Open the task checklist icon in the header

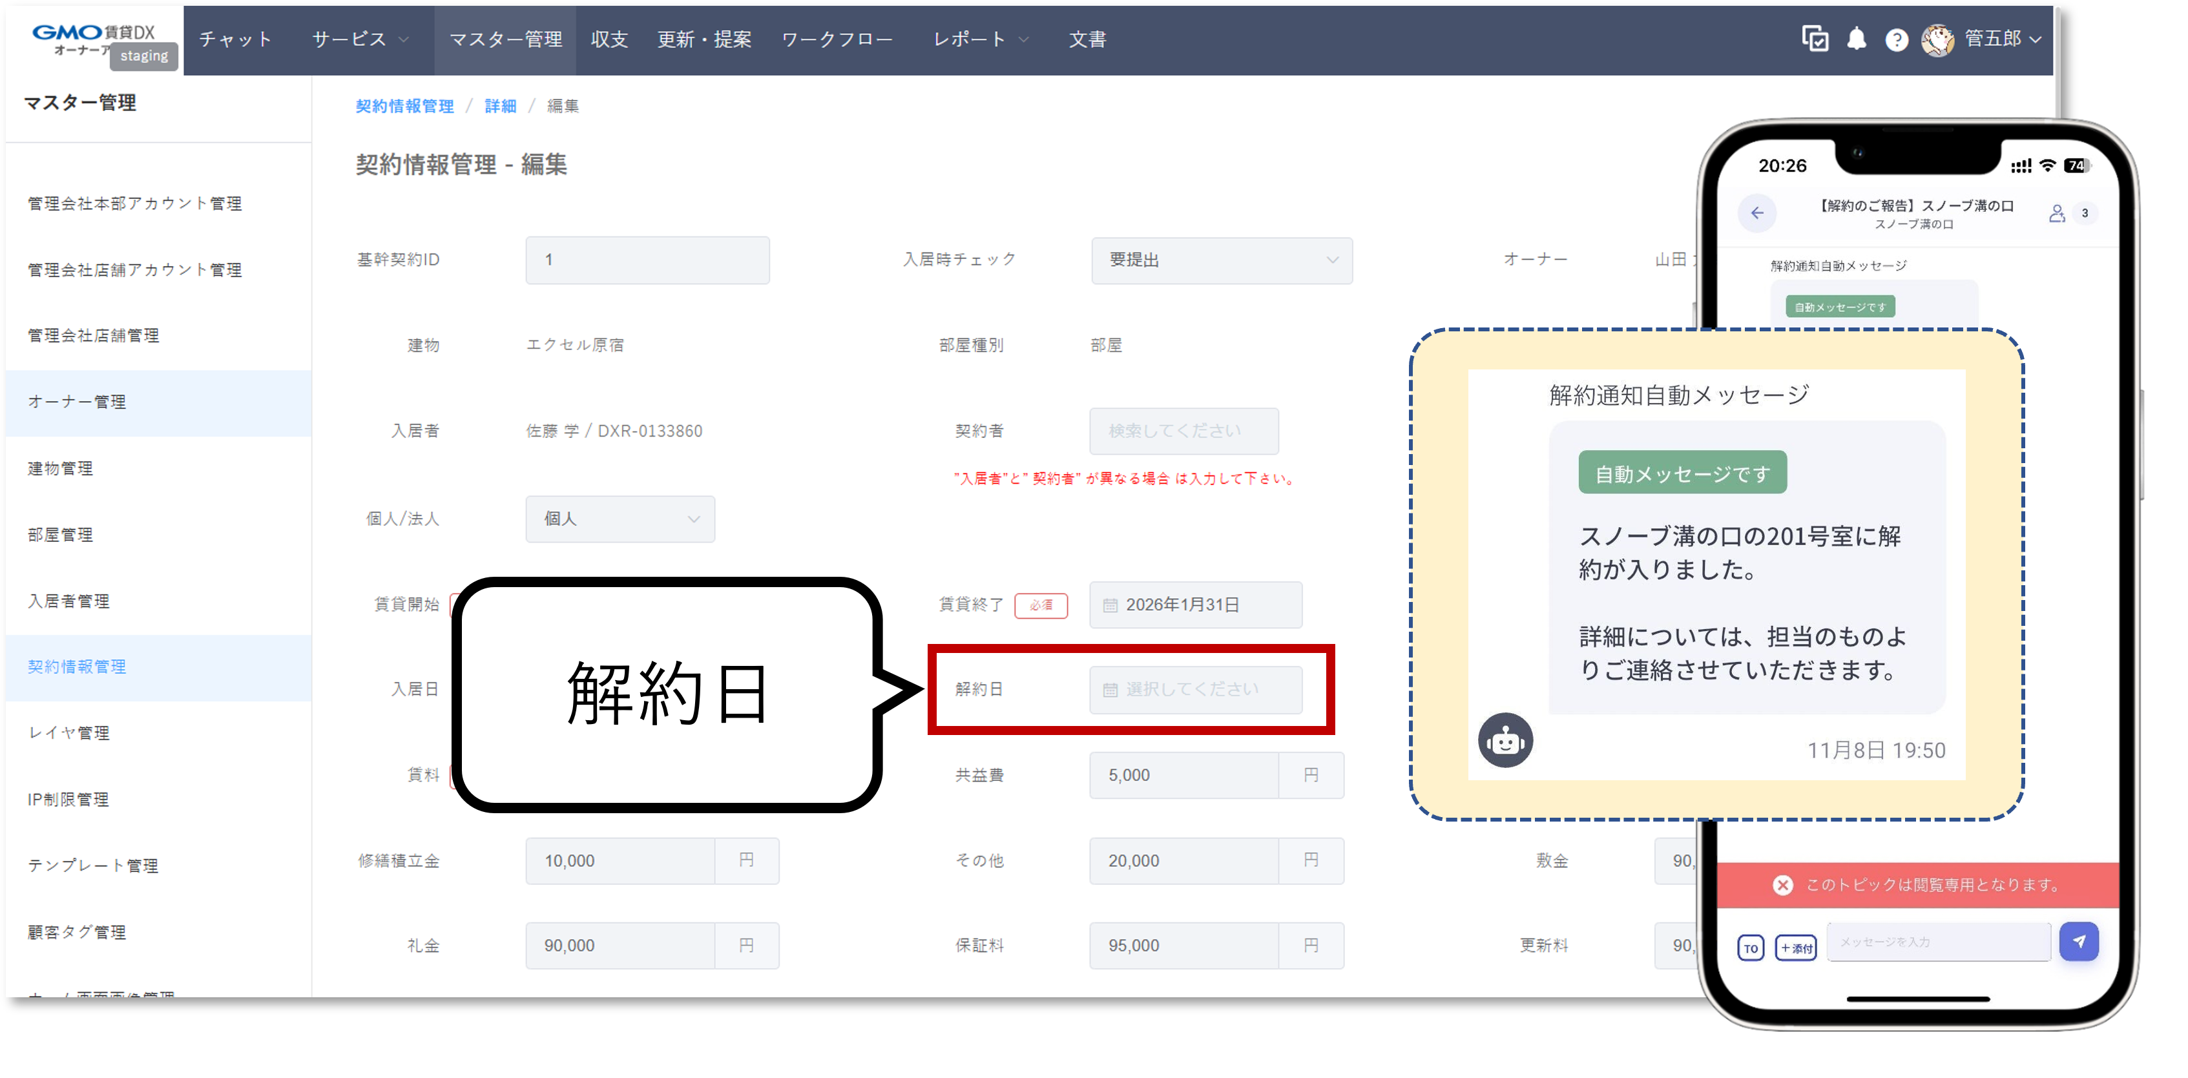click(x=1815, y=38)
